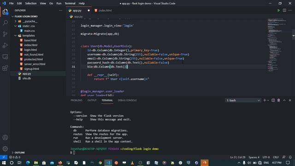This screenshot has height=166, width=295.
Task: Open login.html in explorer
Action: (x=30, y=50)
